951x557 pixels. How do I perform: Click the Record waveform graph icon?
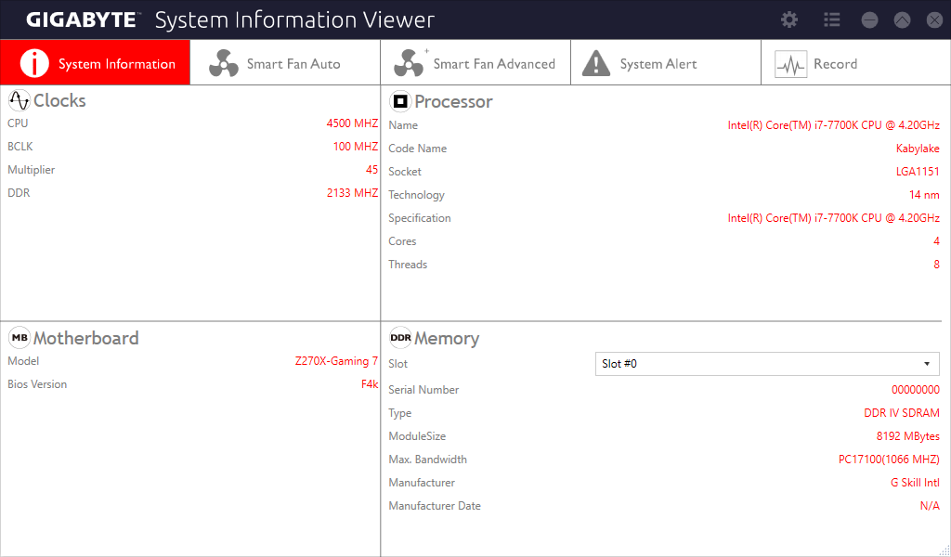coord(791,64)
